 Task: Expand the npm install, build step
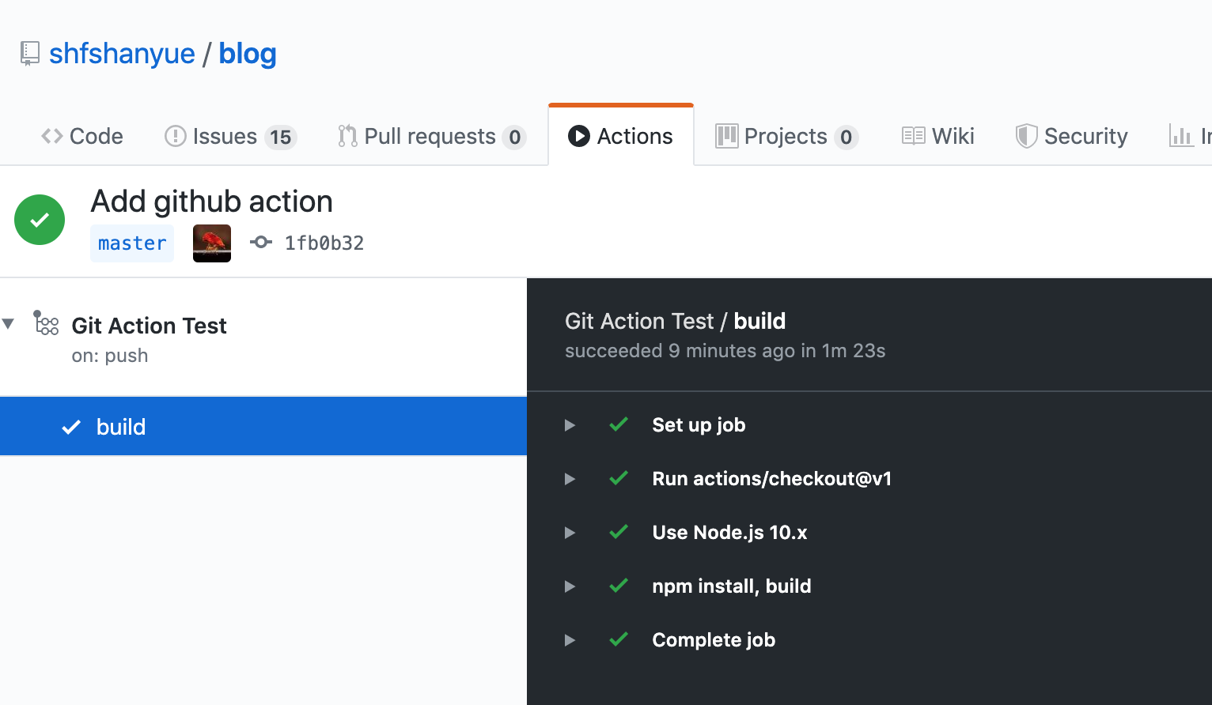click(570, 586)
